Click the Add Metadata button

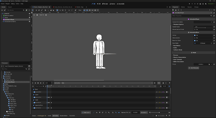[193, 68]
